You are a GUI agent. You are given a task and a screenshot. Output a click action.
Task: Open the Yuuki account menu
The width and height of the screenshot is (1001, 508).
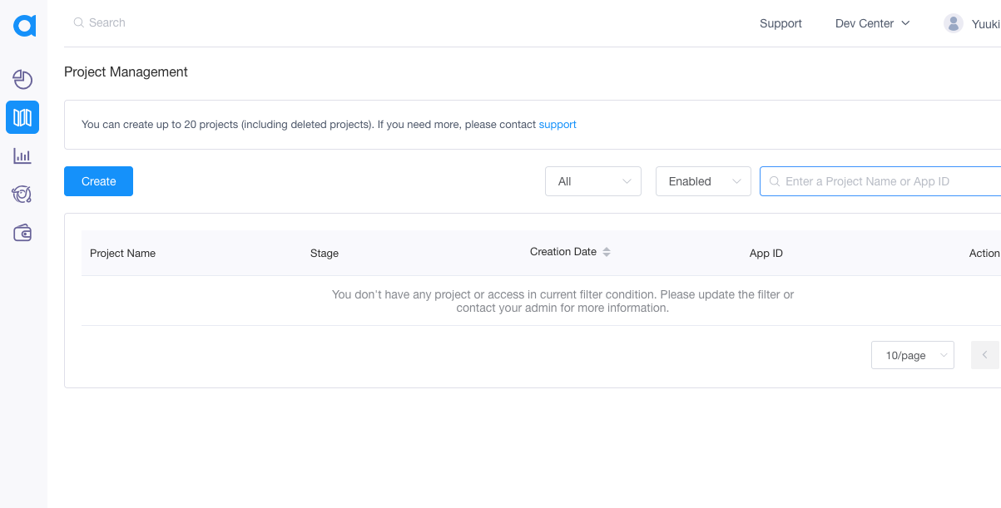coord(985,23)
